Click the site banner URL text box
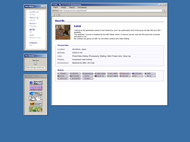190x142 pixels. [36, 68]
